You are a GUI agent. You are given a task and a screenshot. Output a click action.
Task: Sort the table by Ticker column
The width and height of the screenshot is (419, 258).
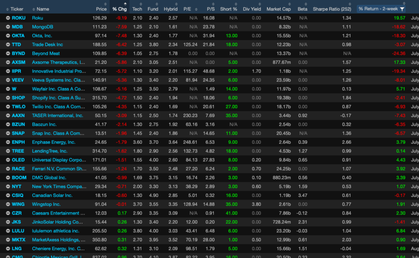click(x=17, y=9)
